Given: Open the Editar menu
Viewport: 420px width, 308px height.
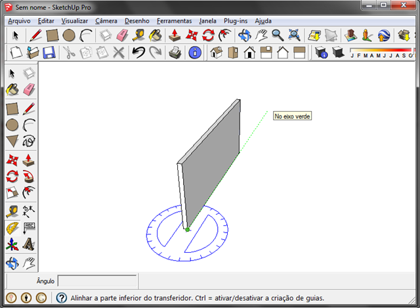Looking at the screenshot, I should (46, 21).
